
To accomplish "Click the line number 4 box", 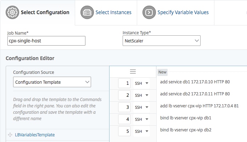I will pos(124,119).
